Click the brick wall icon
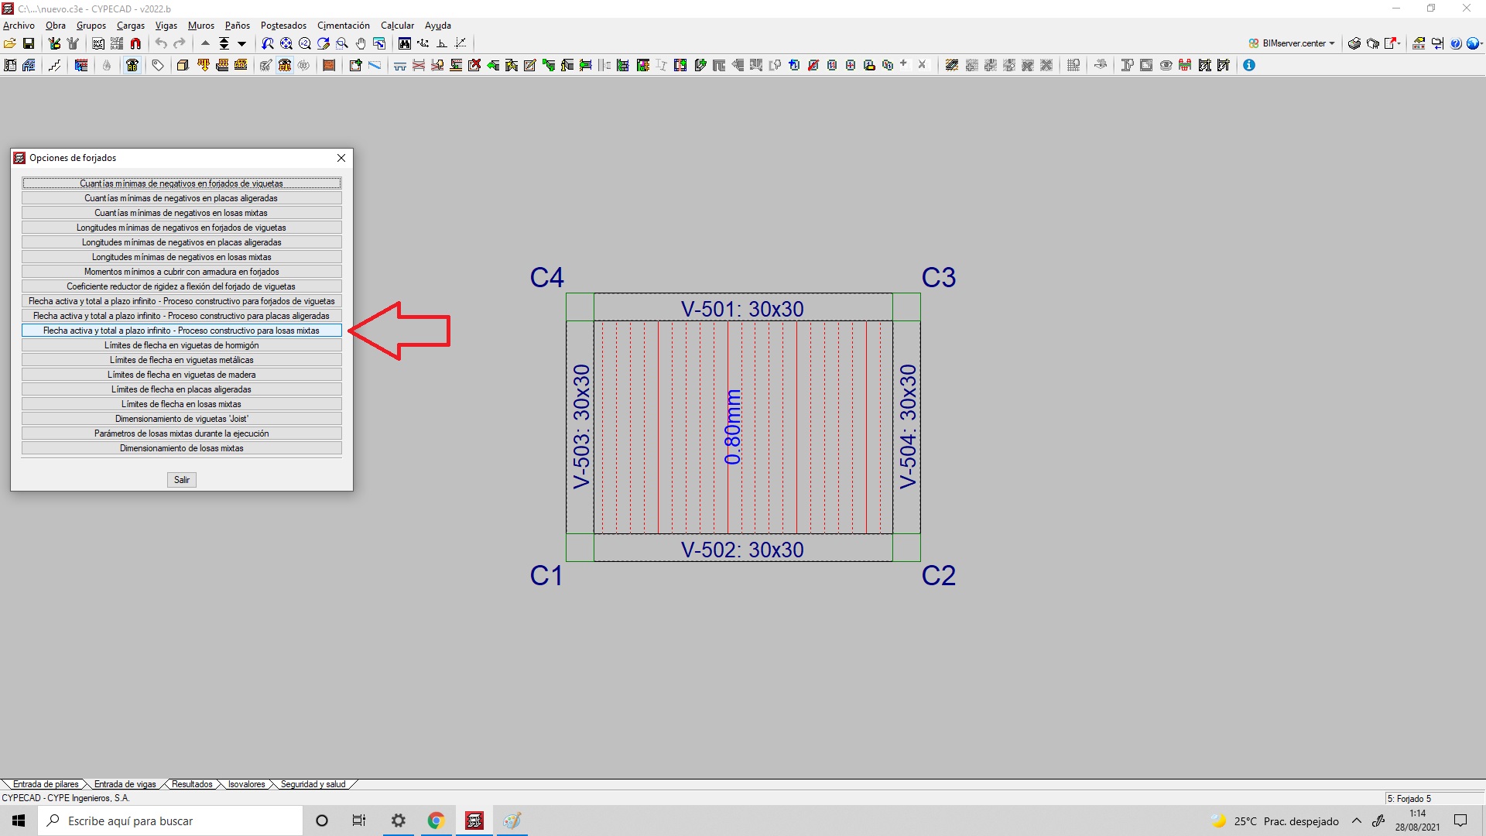This screenshot has height=836, width=1486. tap(329, 65)
